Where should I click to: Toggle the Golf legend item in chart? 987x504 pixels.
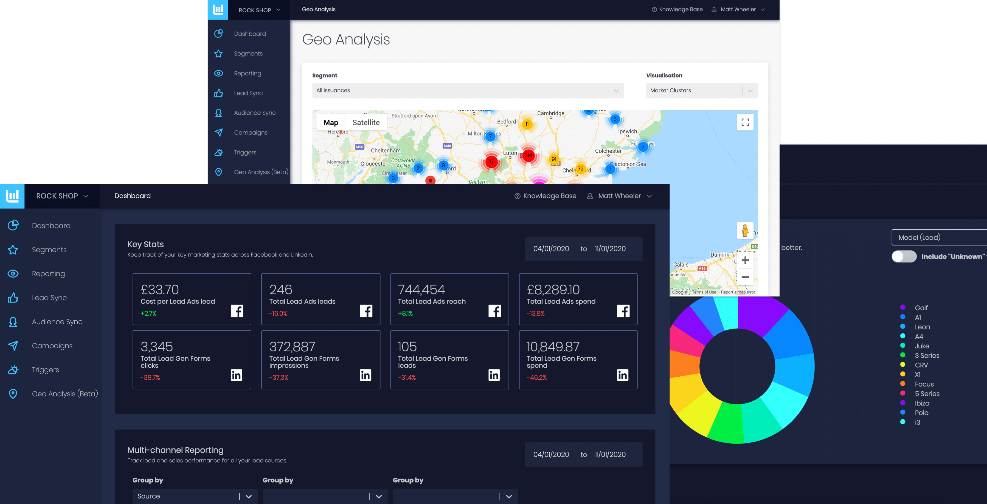[x=921, y=308]
